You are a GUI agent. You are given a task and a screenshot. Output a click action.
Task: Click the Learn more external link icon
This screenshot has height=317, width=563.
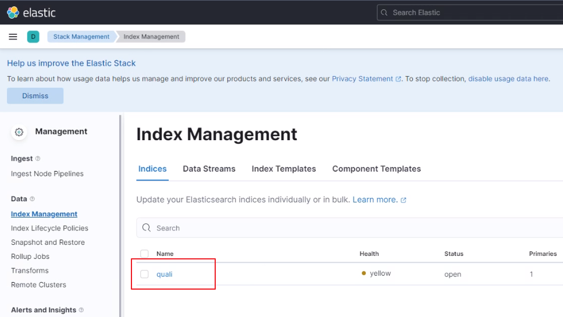[404, 200]
